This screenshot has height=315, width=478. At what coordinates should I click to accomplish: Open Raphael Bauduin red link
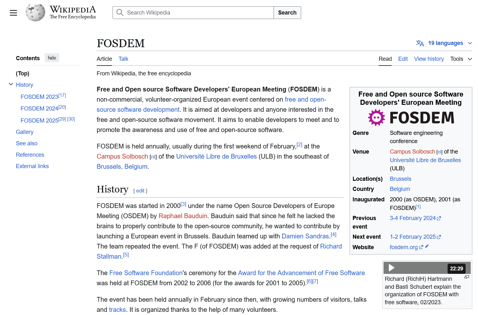point(183,216)
